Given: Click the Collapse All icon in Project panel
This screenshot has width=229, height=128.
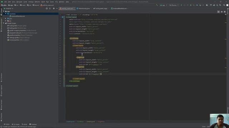Looking at the screenshot, I should 50,9.
